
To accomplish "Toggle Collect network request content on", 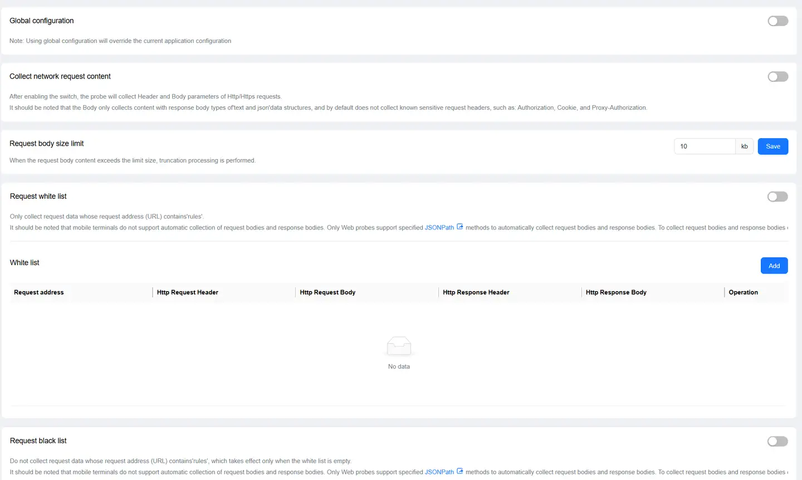I will (x=777, y=77).
